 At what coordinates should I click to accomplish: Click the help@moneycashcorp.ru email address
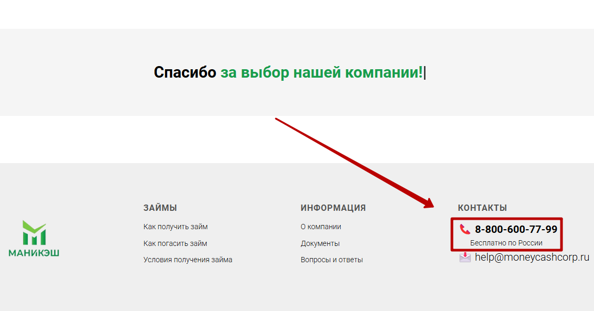532,257
